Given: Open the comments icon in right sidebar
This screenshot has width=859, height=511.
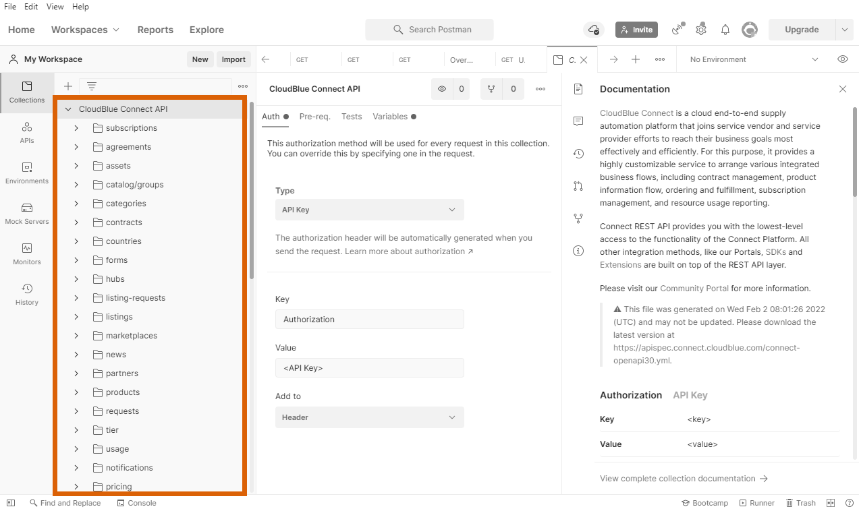Looking at the screenshot, I should [578, 121].
